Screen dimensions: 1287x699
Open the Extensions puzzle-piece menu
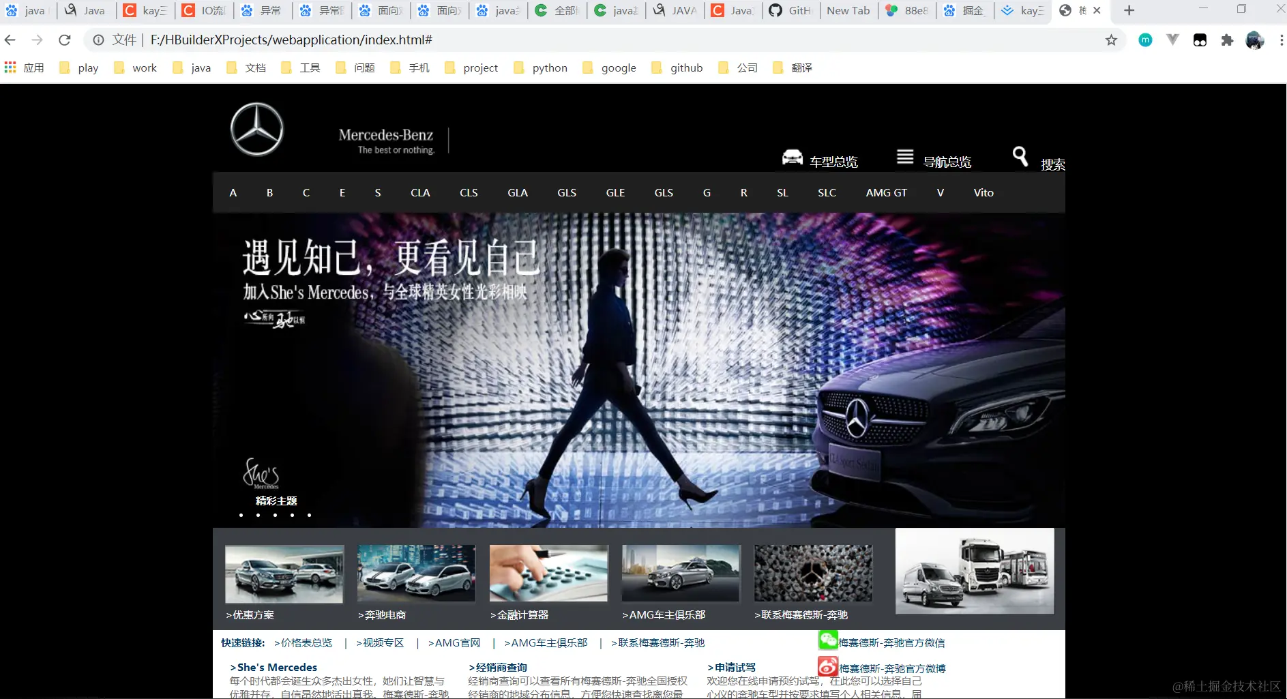pyautogui.click(x=1227, y=40)
